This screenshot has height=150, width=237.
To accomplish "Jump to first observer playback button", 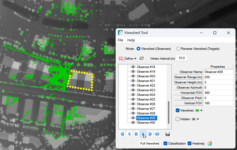I will coord(122,134).
